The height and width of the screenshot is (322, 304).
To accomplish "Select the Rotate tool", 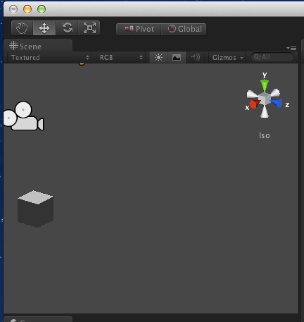I will pos(67,28).
